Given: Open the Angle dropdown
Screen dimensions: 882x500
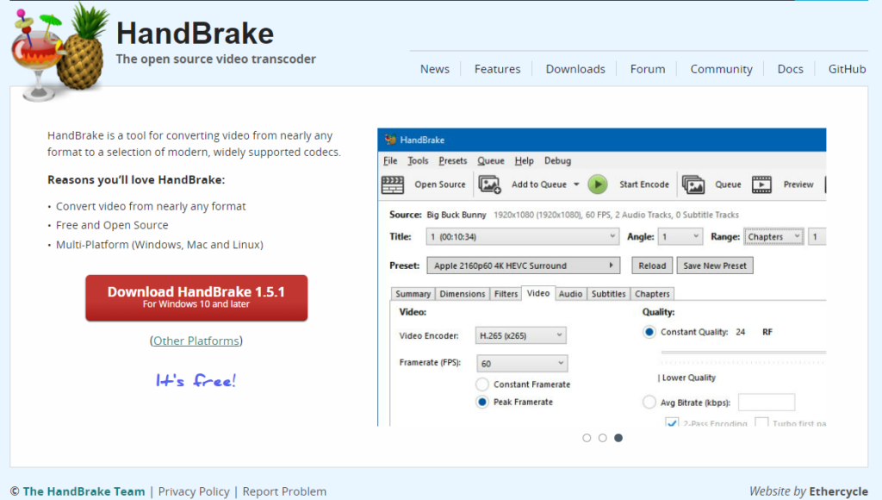Looking at the screenshot, I should (680, 236).
